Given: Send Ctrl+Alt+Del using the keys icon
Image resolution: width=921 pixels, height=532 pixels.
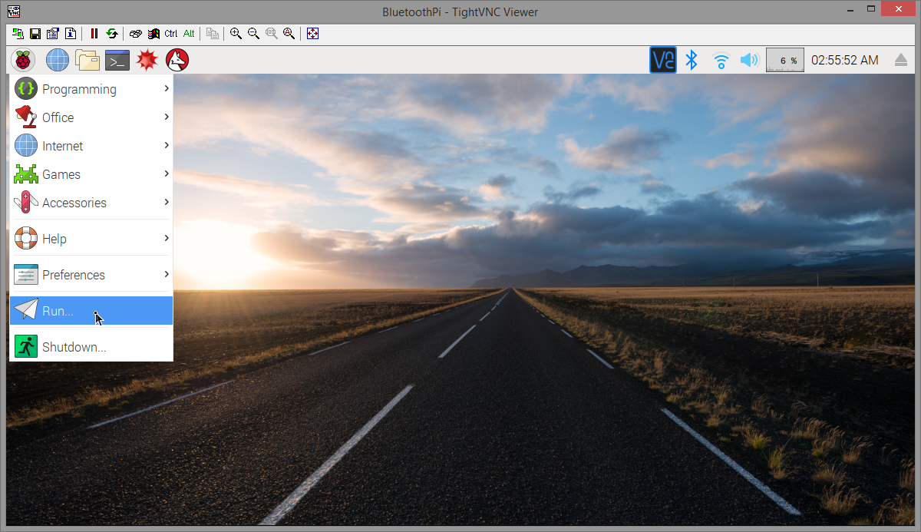Looking at the screenshot, I should point(136,34).
